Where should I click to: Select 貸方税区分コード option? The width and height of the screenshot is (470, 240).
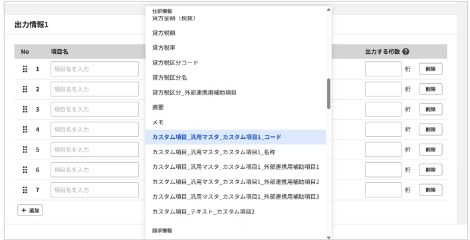[235, 62]
